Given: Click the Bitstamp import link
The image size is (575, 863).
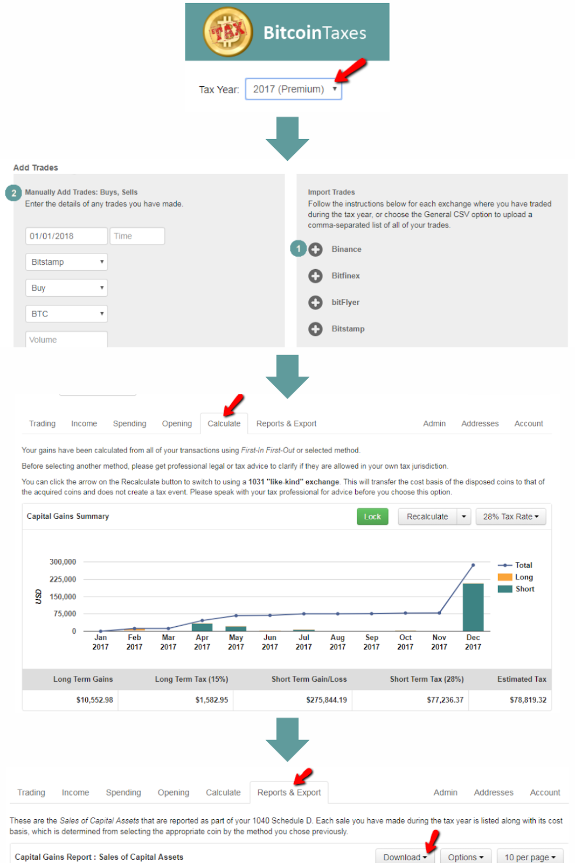Looking at the screenshot, I should click(x=348, y=328).
